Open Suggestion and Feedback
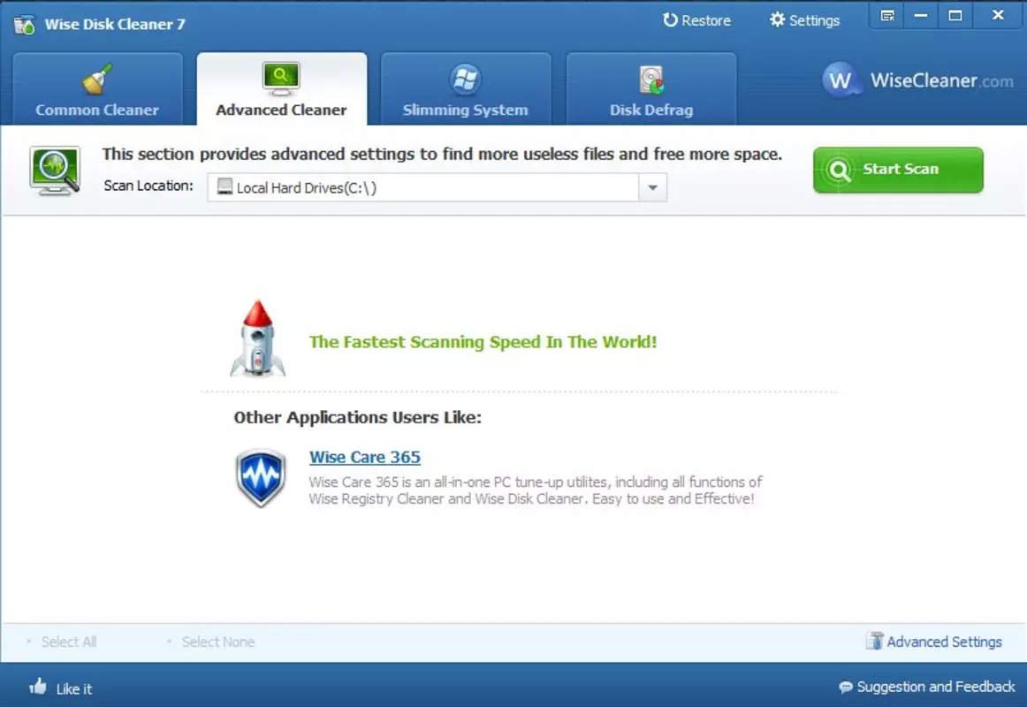This screenshot has height=707, width=1027. 927,687
